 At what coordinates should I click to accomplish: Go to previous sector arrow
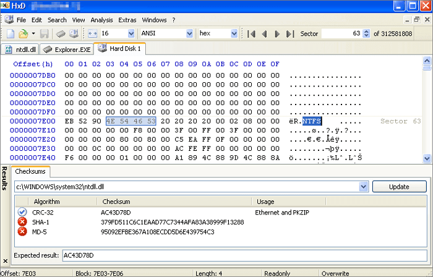(x=265, y=33)
